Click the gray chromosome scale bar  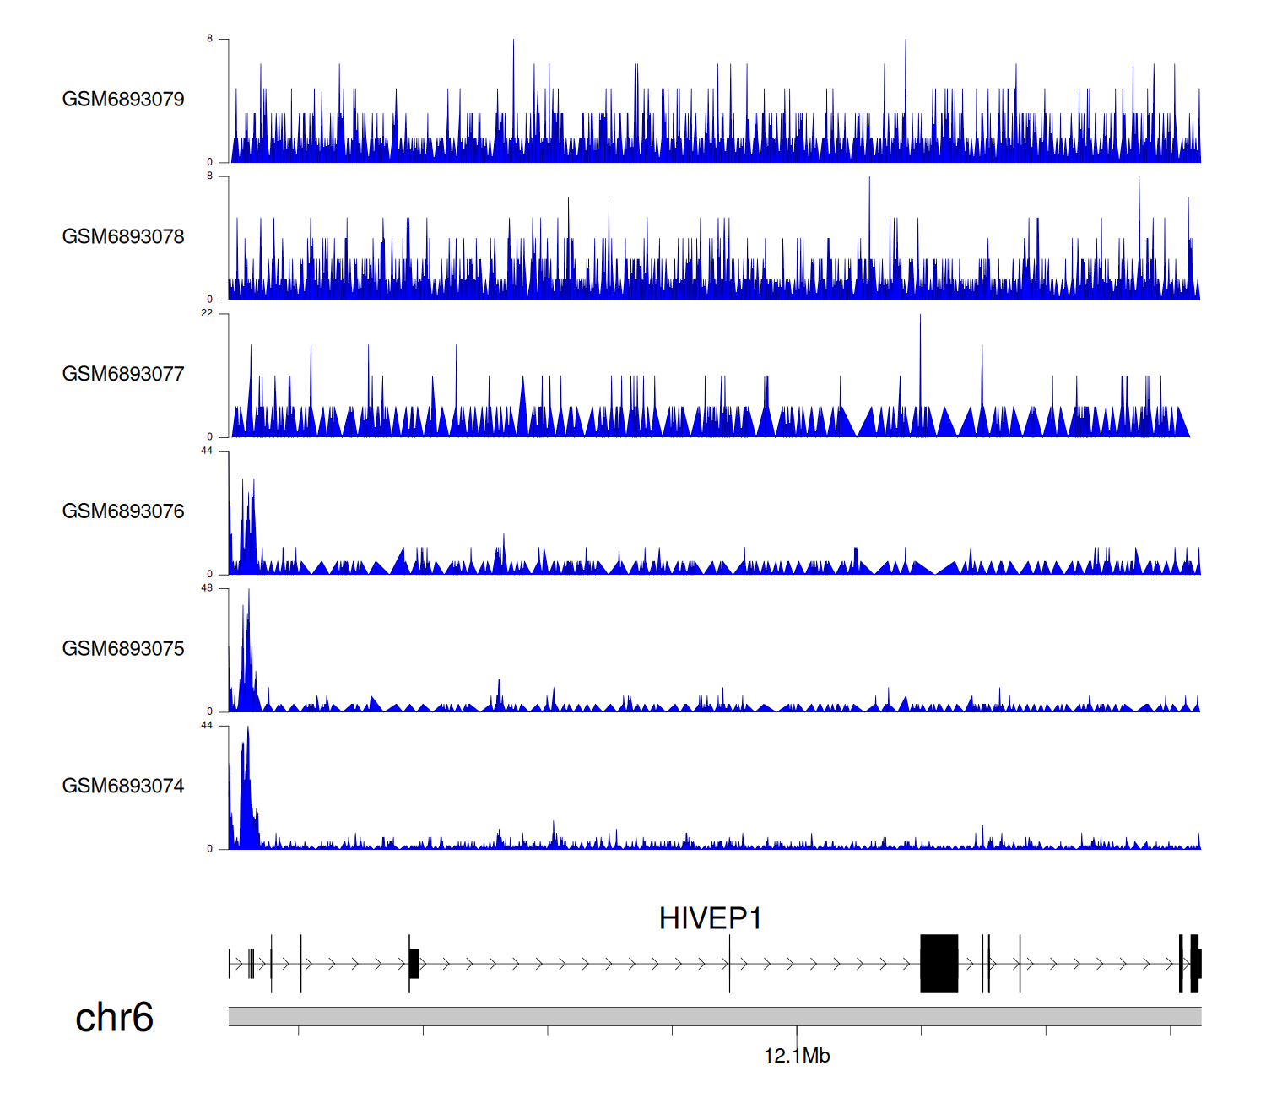[714, 1016]
